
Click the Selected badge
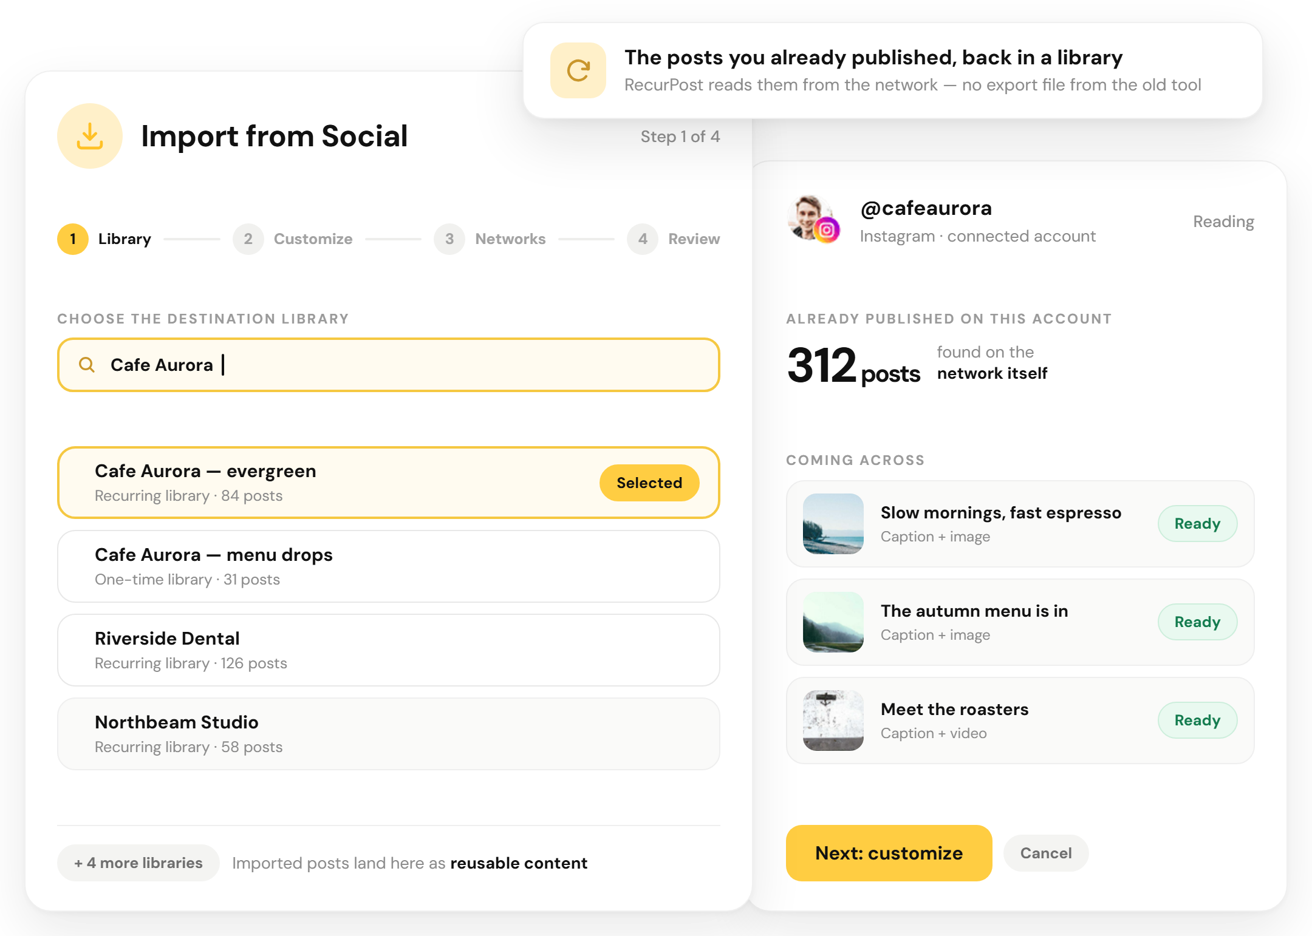649,483
